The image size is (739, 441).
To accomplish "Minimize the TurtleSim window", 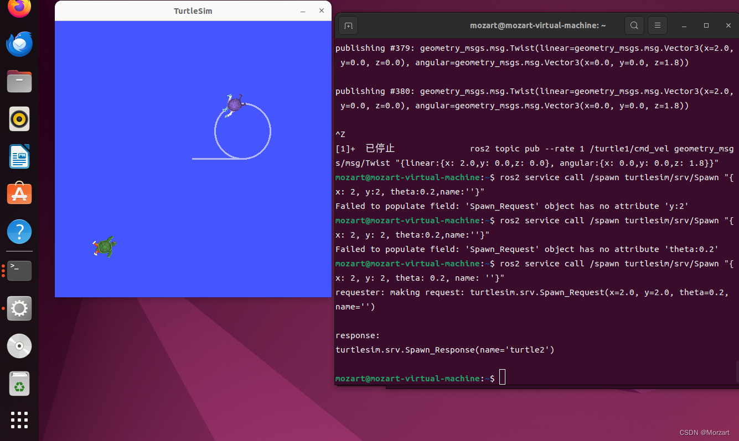I will [x=303, y=11].
